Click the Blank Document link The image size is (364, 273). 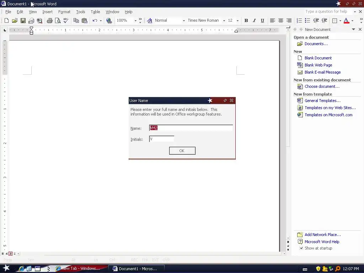[x=318, y=58]
